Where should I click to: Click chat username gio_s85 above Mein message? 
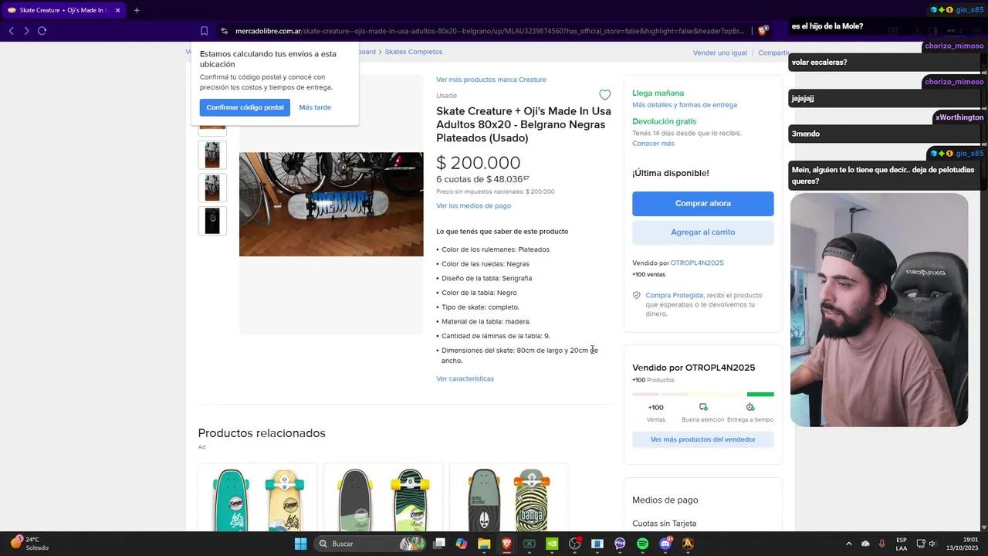(969, 153)
